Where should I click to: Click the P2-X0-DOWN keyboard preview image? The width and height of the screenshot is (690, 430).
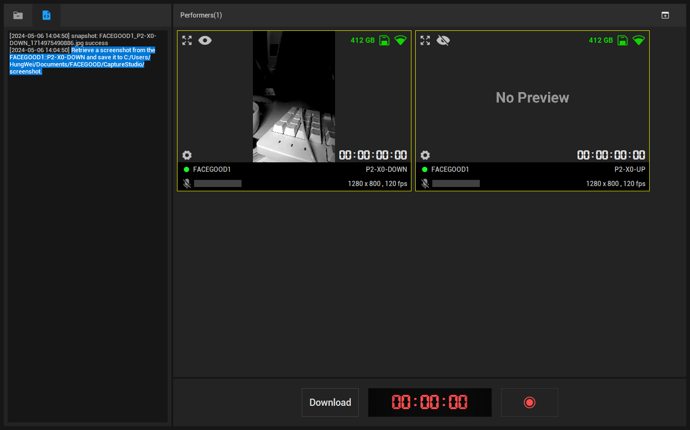tap(294, 97)
